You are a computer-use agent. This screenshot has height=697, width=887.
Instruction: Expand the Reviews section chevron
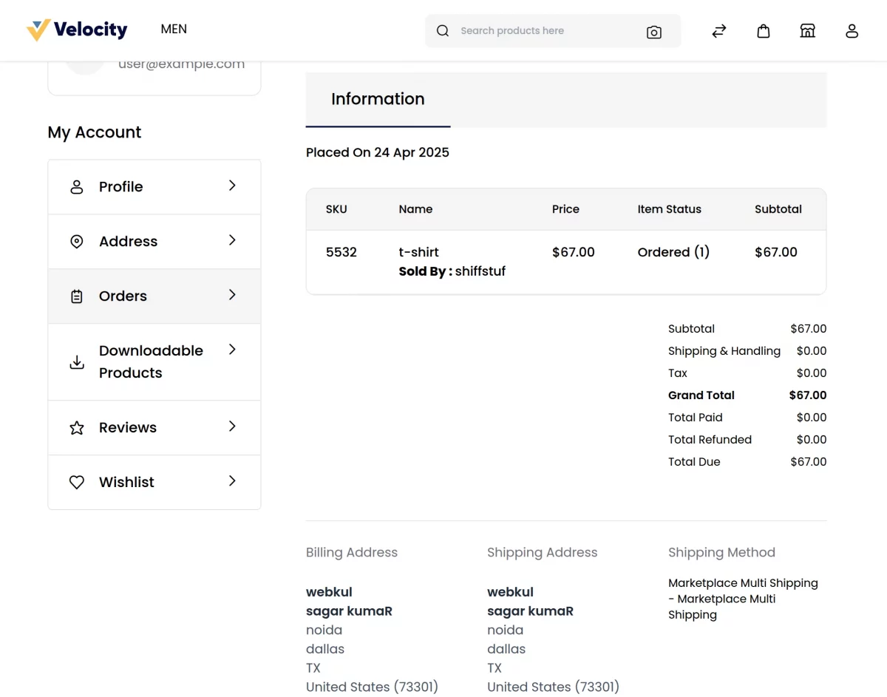tap(232, 427)
